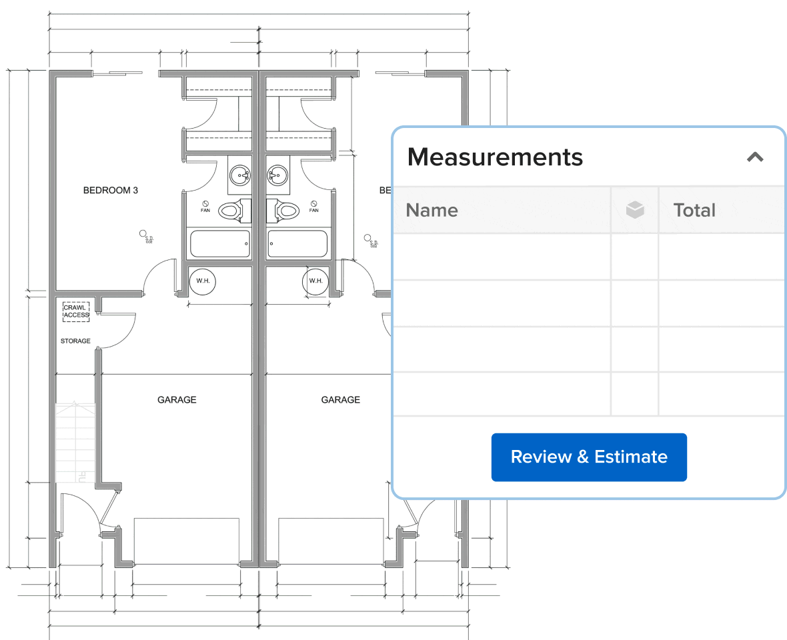Image resolution: width=787 pixels, height=640 pixels.
Task: Select the sink fixture in the right bathroom
Action: (277, 175)
